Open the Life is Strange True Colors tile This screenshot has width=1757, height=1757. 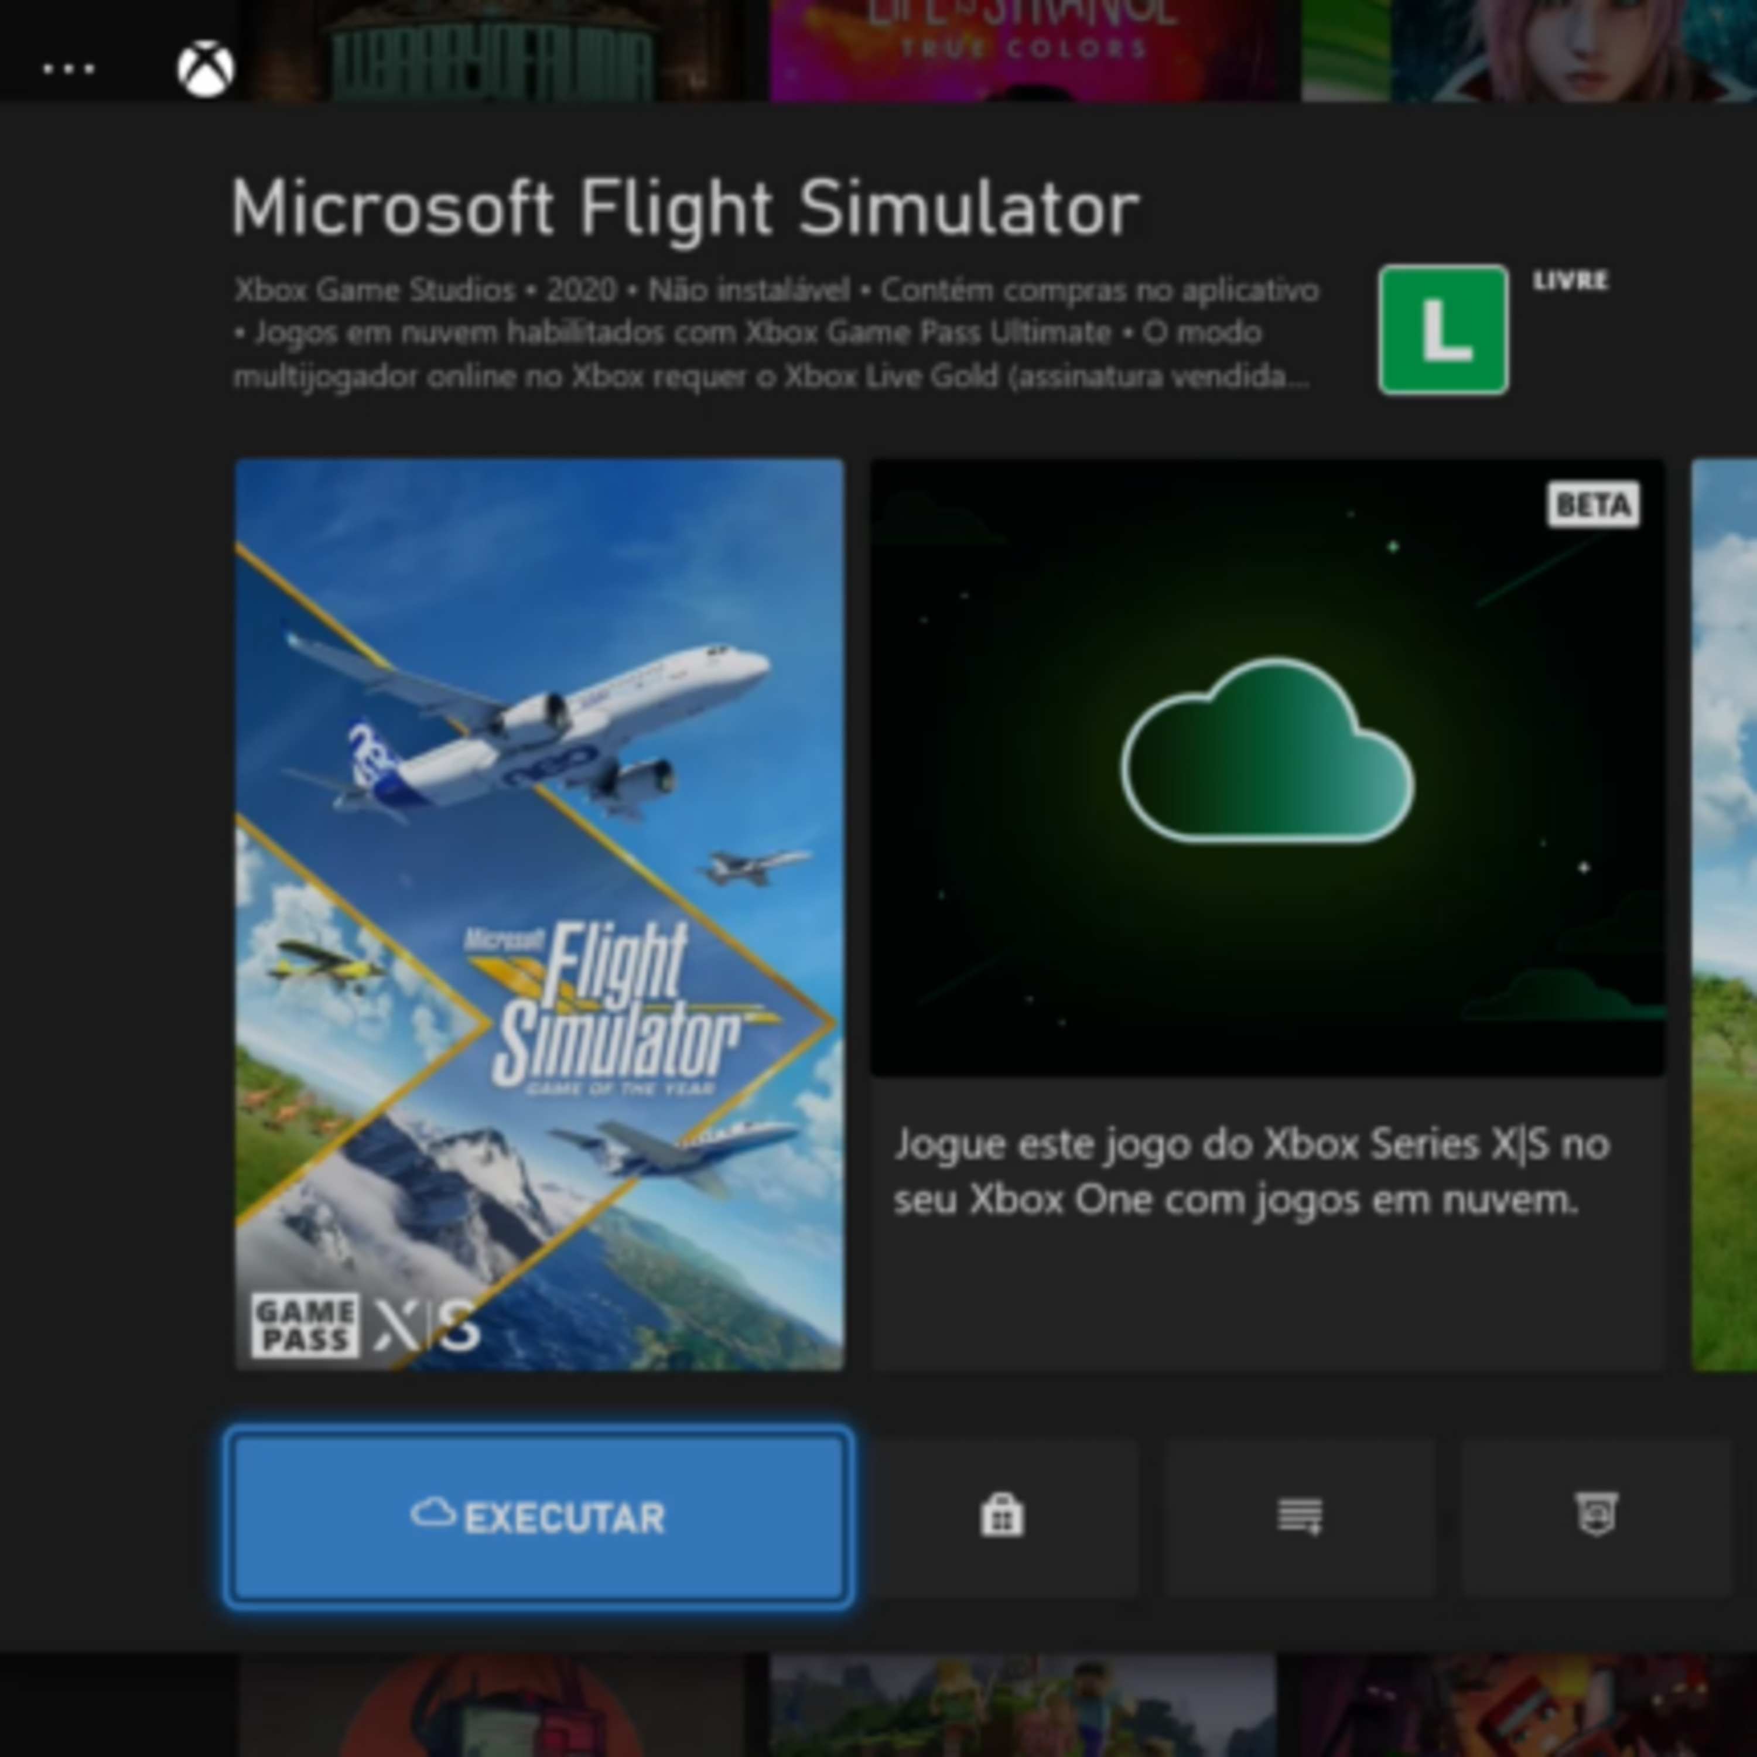(1024, 50)
